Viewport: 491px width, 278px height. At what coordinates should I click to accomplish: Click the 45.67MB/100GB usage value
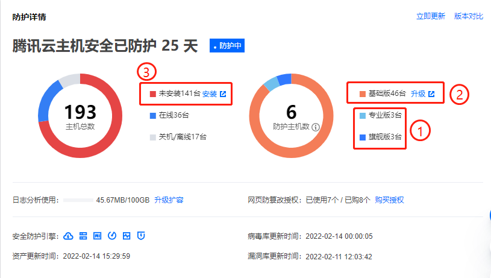[x=123, y=200]
